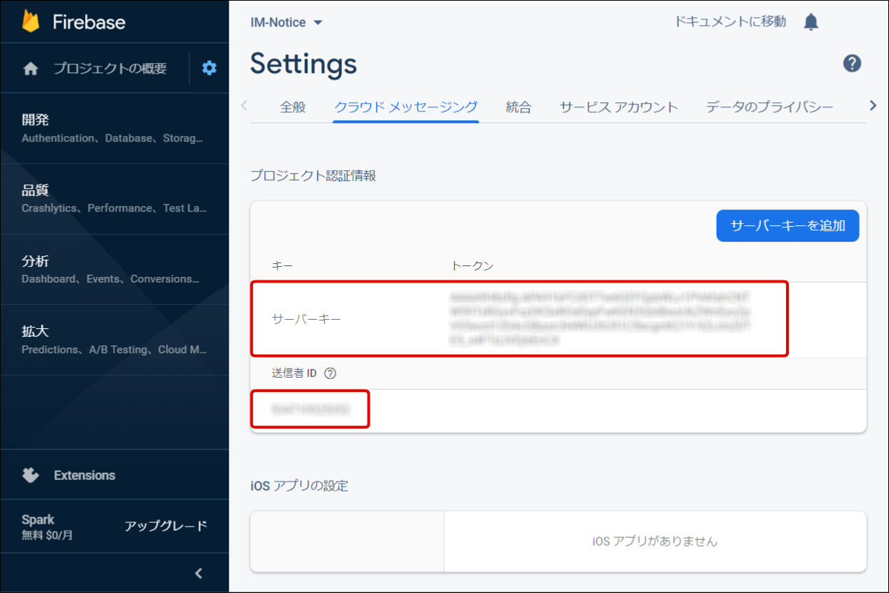This screenshot has width=889, height=593.
Task: Click the 送信者 ID label
Action: tap(294, 373)
